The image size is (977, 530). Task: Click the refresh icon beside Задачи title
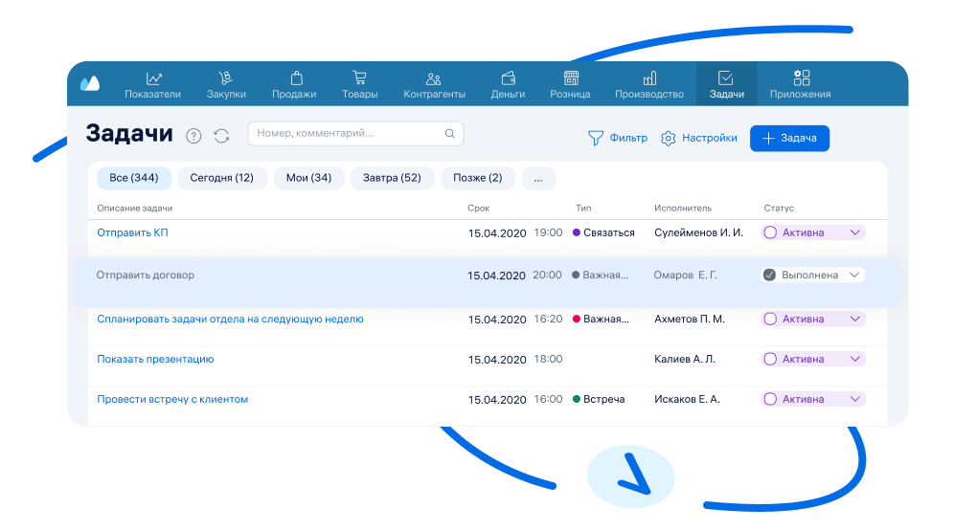tap(221, 136)
